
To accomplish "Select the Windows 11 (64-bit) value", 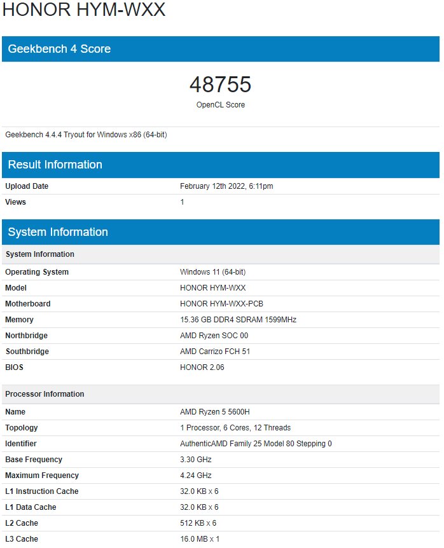I will click(x=213, y=272).
